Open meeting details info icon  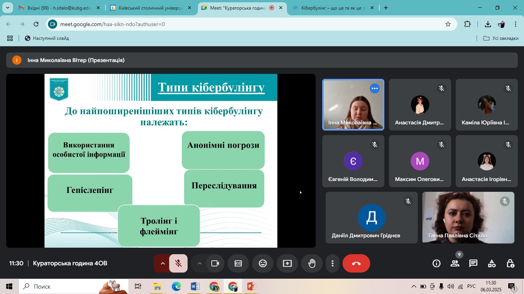pyautogui.click(x=436, y=263)
